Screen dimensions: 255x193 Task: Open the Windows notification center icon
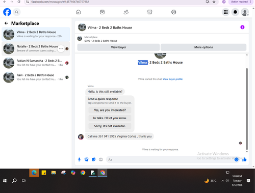(248, 181)
